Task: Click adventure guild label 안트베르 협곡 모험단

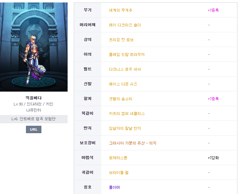Action: [x=34, y=119]
